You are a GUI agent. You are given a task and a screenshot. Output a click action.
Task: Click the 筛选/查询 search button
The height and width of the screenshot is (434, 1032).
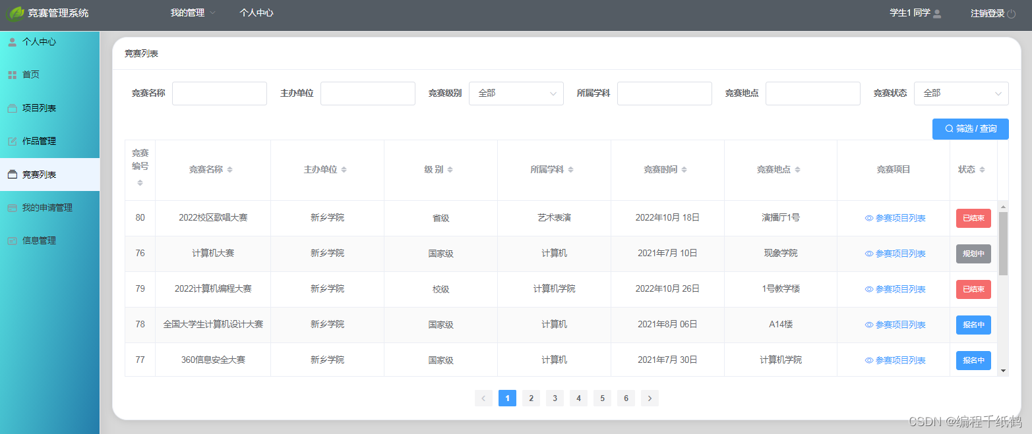[x=970, y=129]
